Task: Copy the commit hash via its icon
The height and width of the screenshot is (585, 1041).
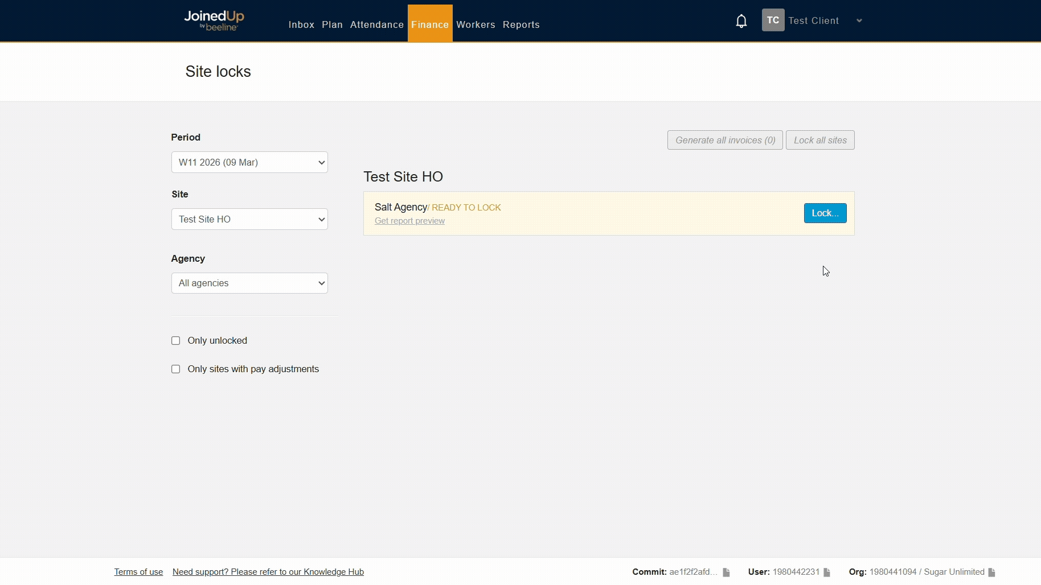Action: click(726, 572)
